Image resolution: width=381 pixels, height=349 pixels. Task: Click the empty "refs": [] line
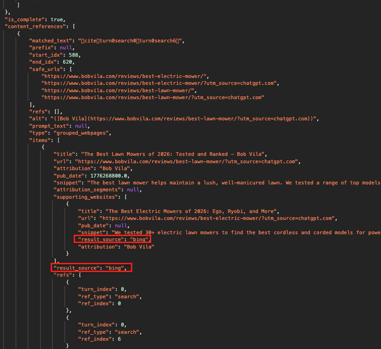click(46, 112)
